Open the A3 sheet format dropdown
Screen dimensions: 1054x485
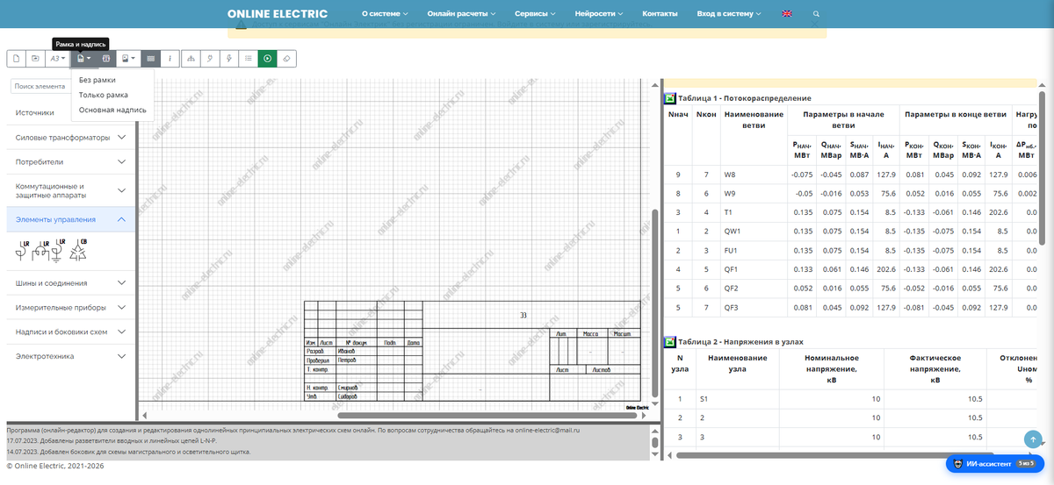58,59
